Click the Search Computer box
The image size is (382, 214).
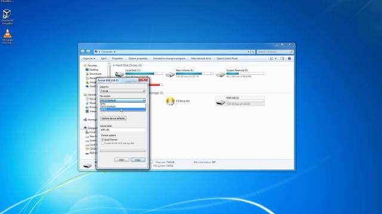point(275,52)
